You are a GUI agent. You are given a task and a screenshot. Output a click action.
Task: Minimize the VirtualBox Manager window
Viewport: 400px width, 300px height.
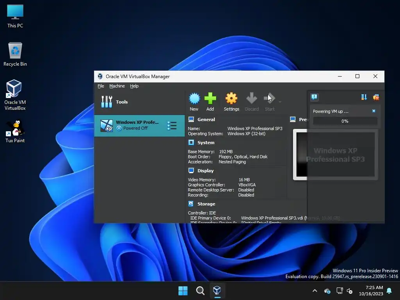point(340,76)
